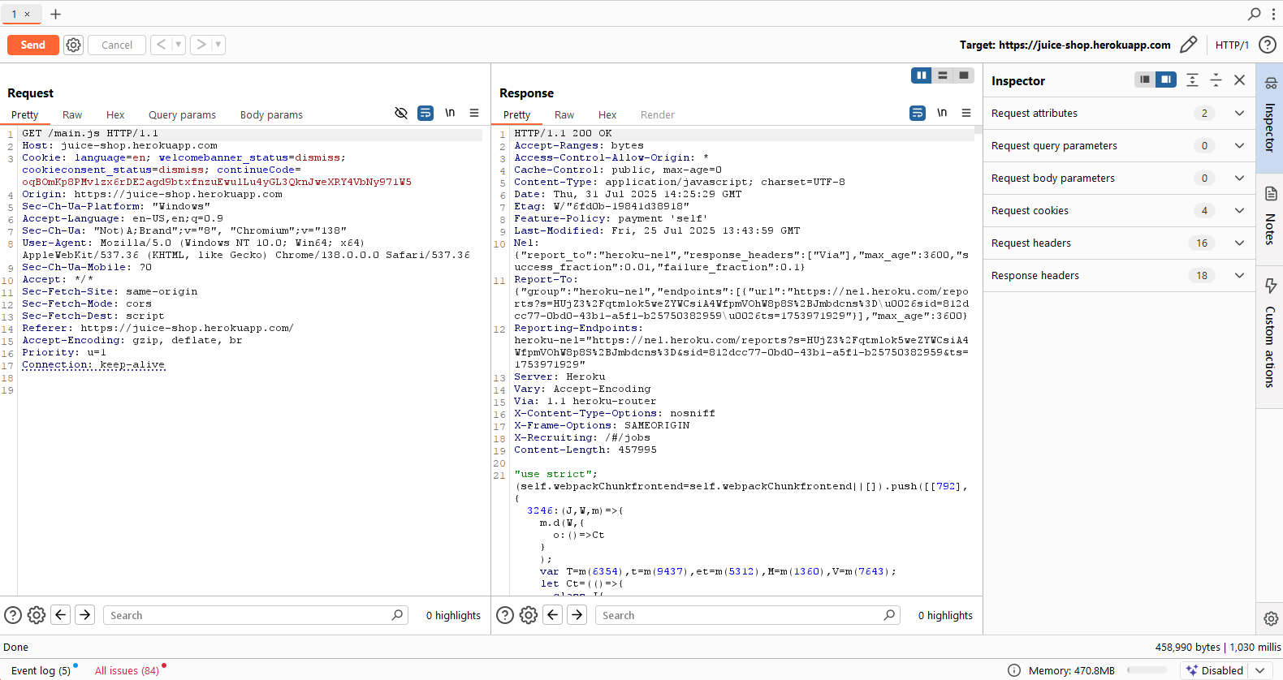
Task: Click forward arrow in response search bar
Action: (577, 615)
